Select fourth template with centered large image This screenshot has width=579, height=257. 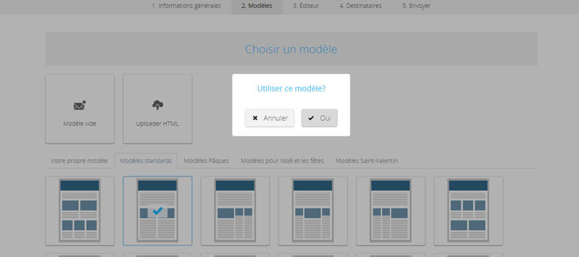(313, 211)
